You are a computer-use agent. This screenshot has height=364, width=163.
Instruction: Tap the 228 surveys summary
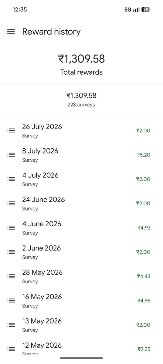coord(81,105)
